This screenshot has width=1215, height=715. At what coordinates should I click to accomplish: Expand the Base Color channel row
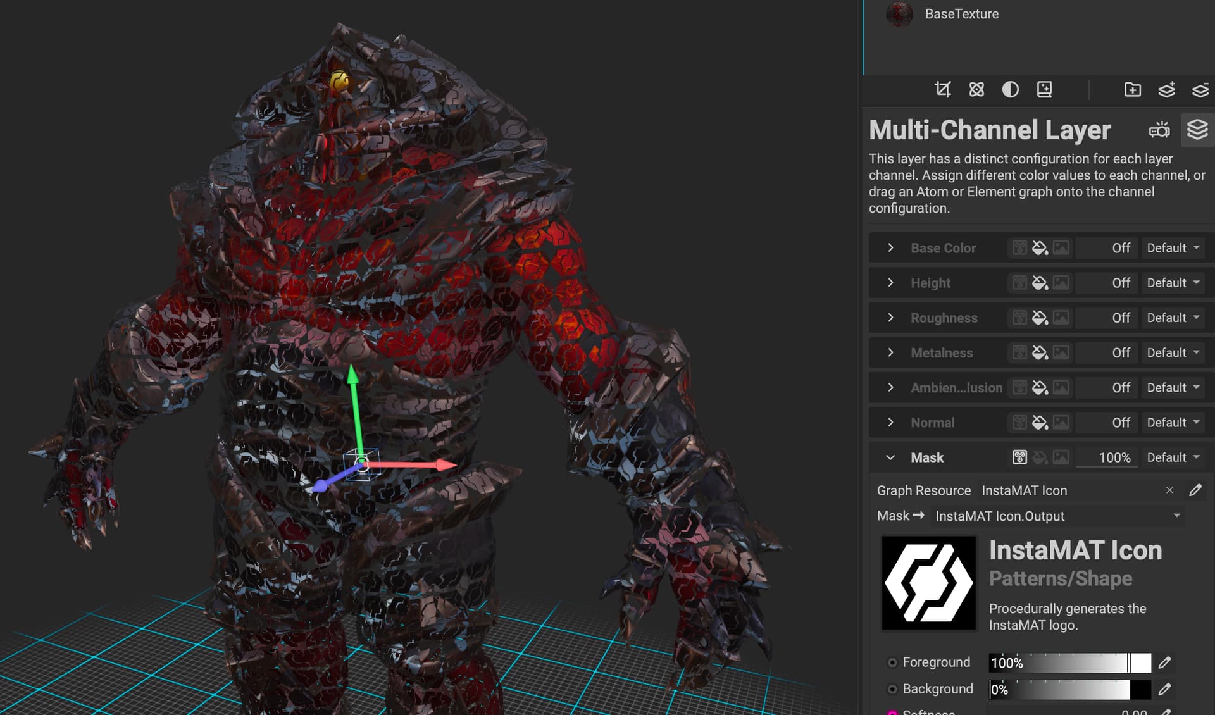890,248
